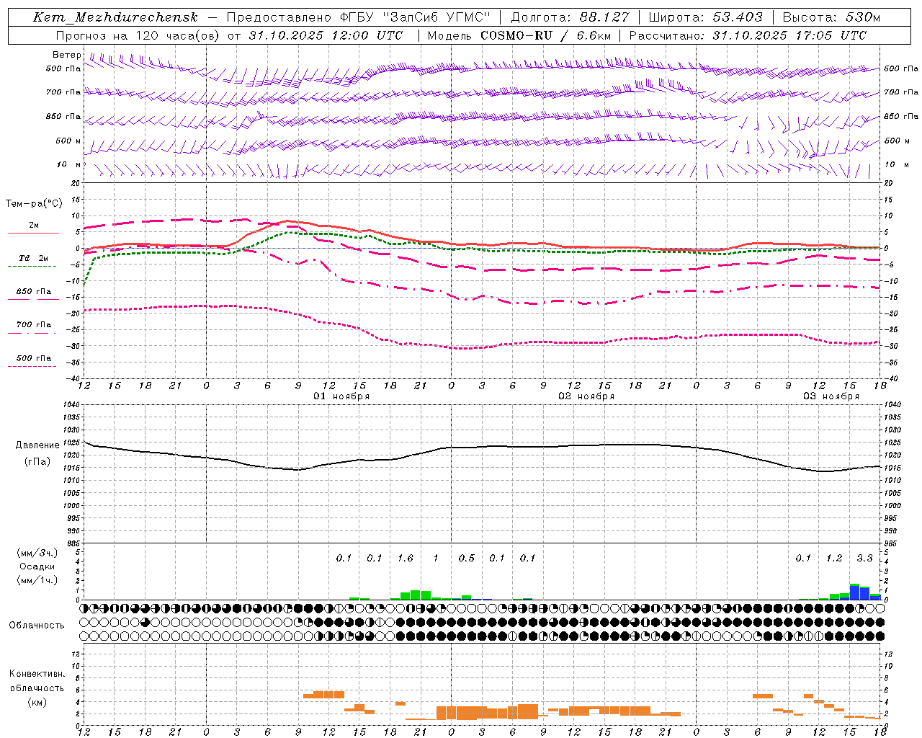Click the '(гПа)' unit under Давление

(x=37, y=462)
